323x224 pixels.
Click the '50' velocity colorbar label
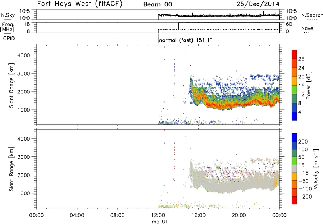tap(301, 157)
